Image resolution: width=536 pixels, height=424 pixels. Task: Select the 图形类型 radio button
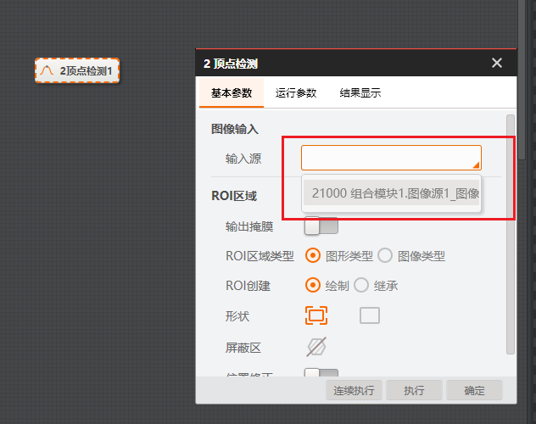click(x=312, y=255)
